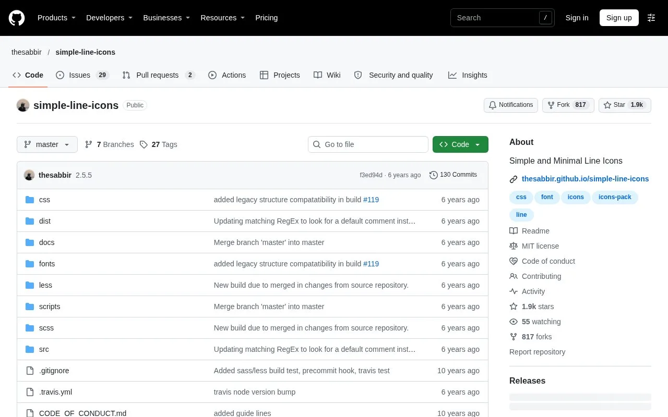
Task: Click the dist folder icon
Action: tap(30, 221)
